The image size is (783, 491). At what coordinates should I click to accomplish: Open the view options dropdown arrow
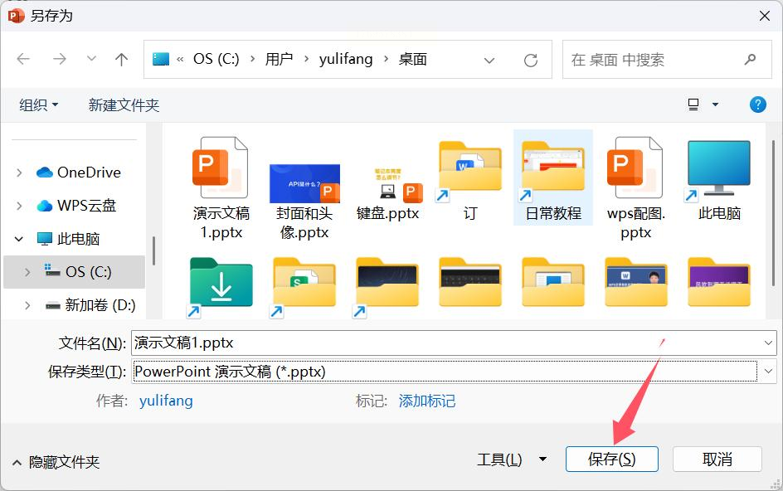click(x=715, y=105)
